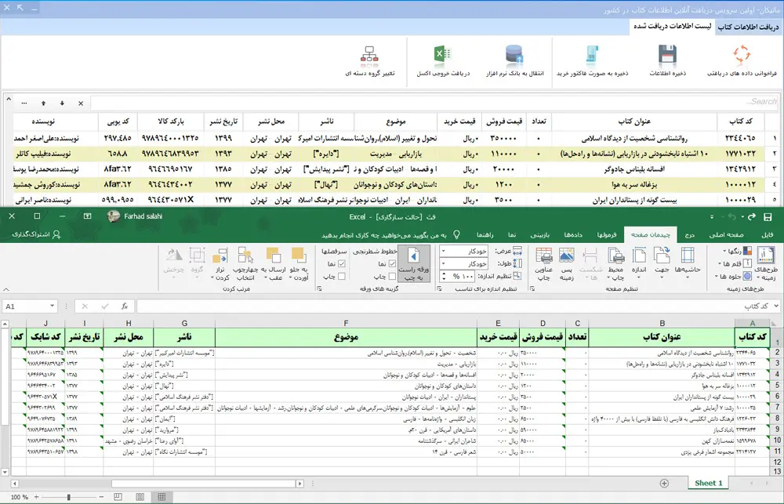Click the up arrow previous search result icon
Image resolution: width=784 pixels, height=504 pixels.
pos(43,103)
